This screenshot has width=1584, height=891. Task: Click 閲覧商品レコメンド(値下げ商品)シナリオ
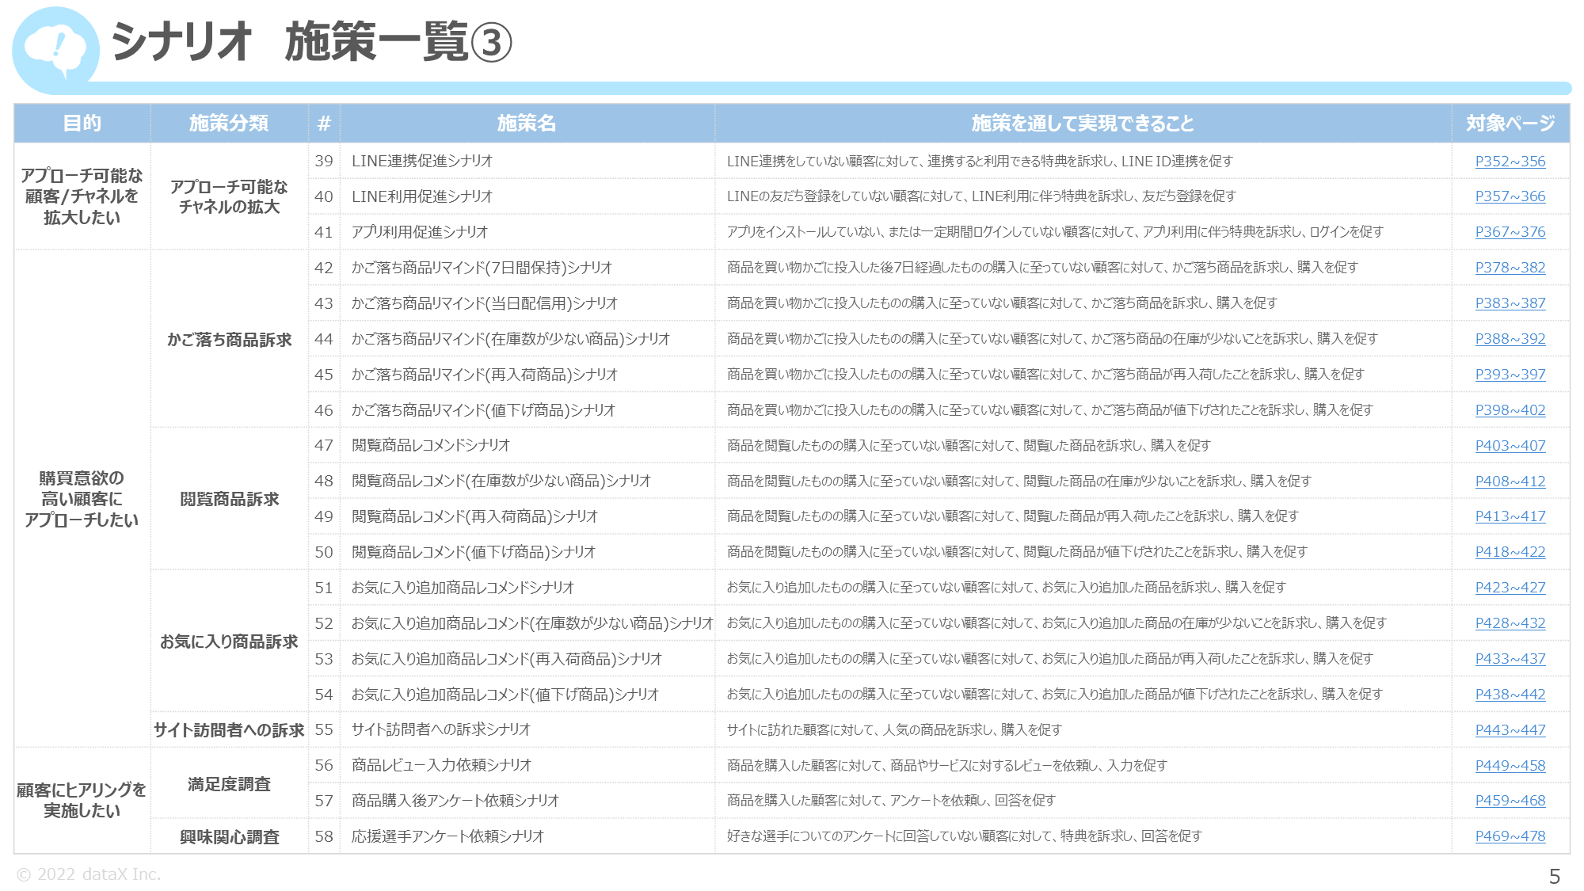click(x=474, y=552)
